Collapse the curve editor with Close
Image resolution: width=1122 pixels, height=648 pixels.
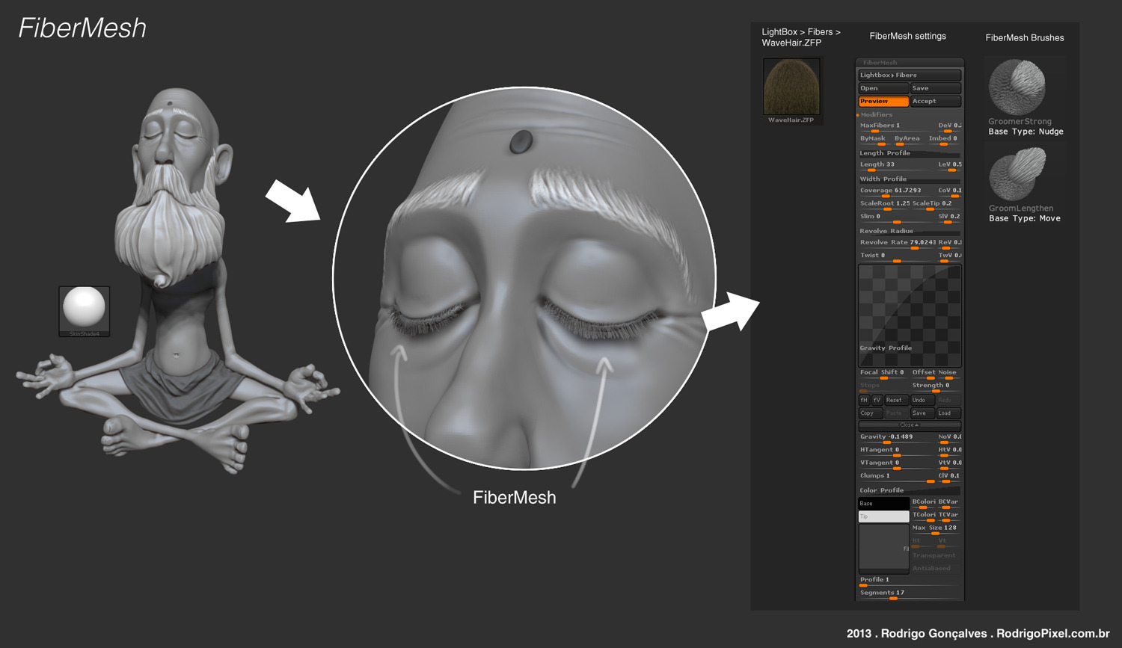point(910,425)
